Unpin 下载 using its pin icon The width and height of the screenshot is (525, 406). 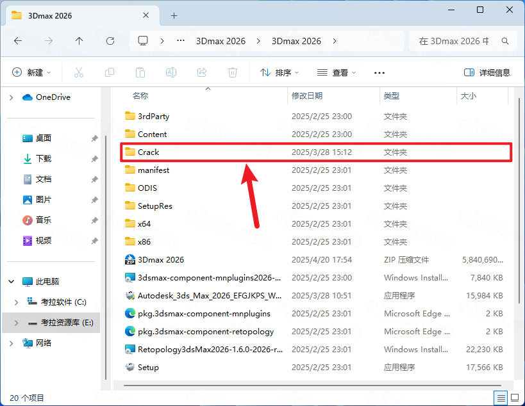[x=95, y=159]
